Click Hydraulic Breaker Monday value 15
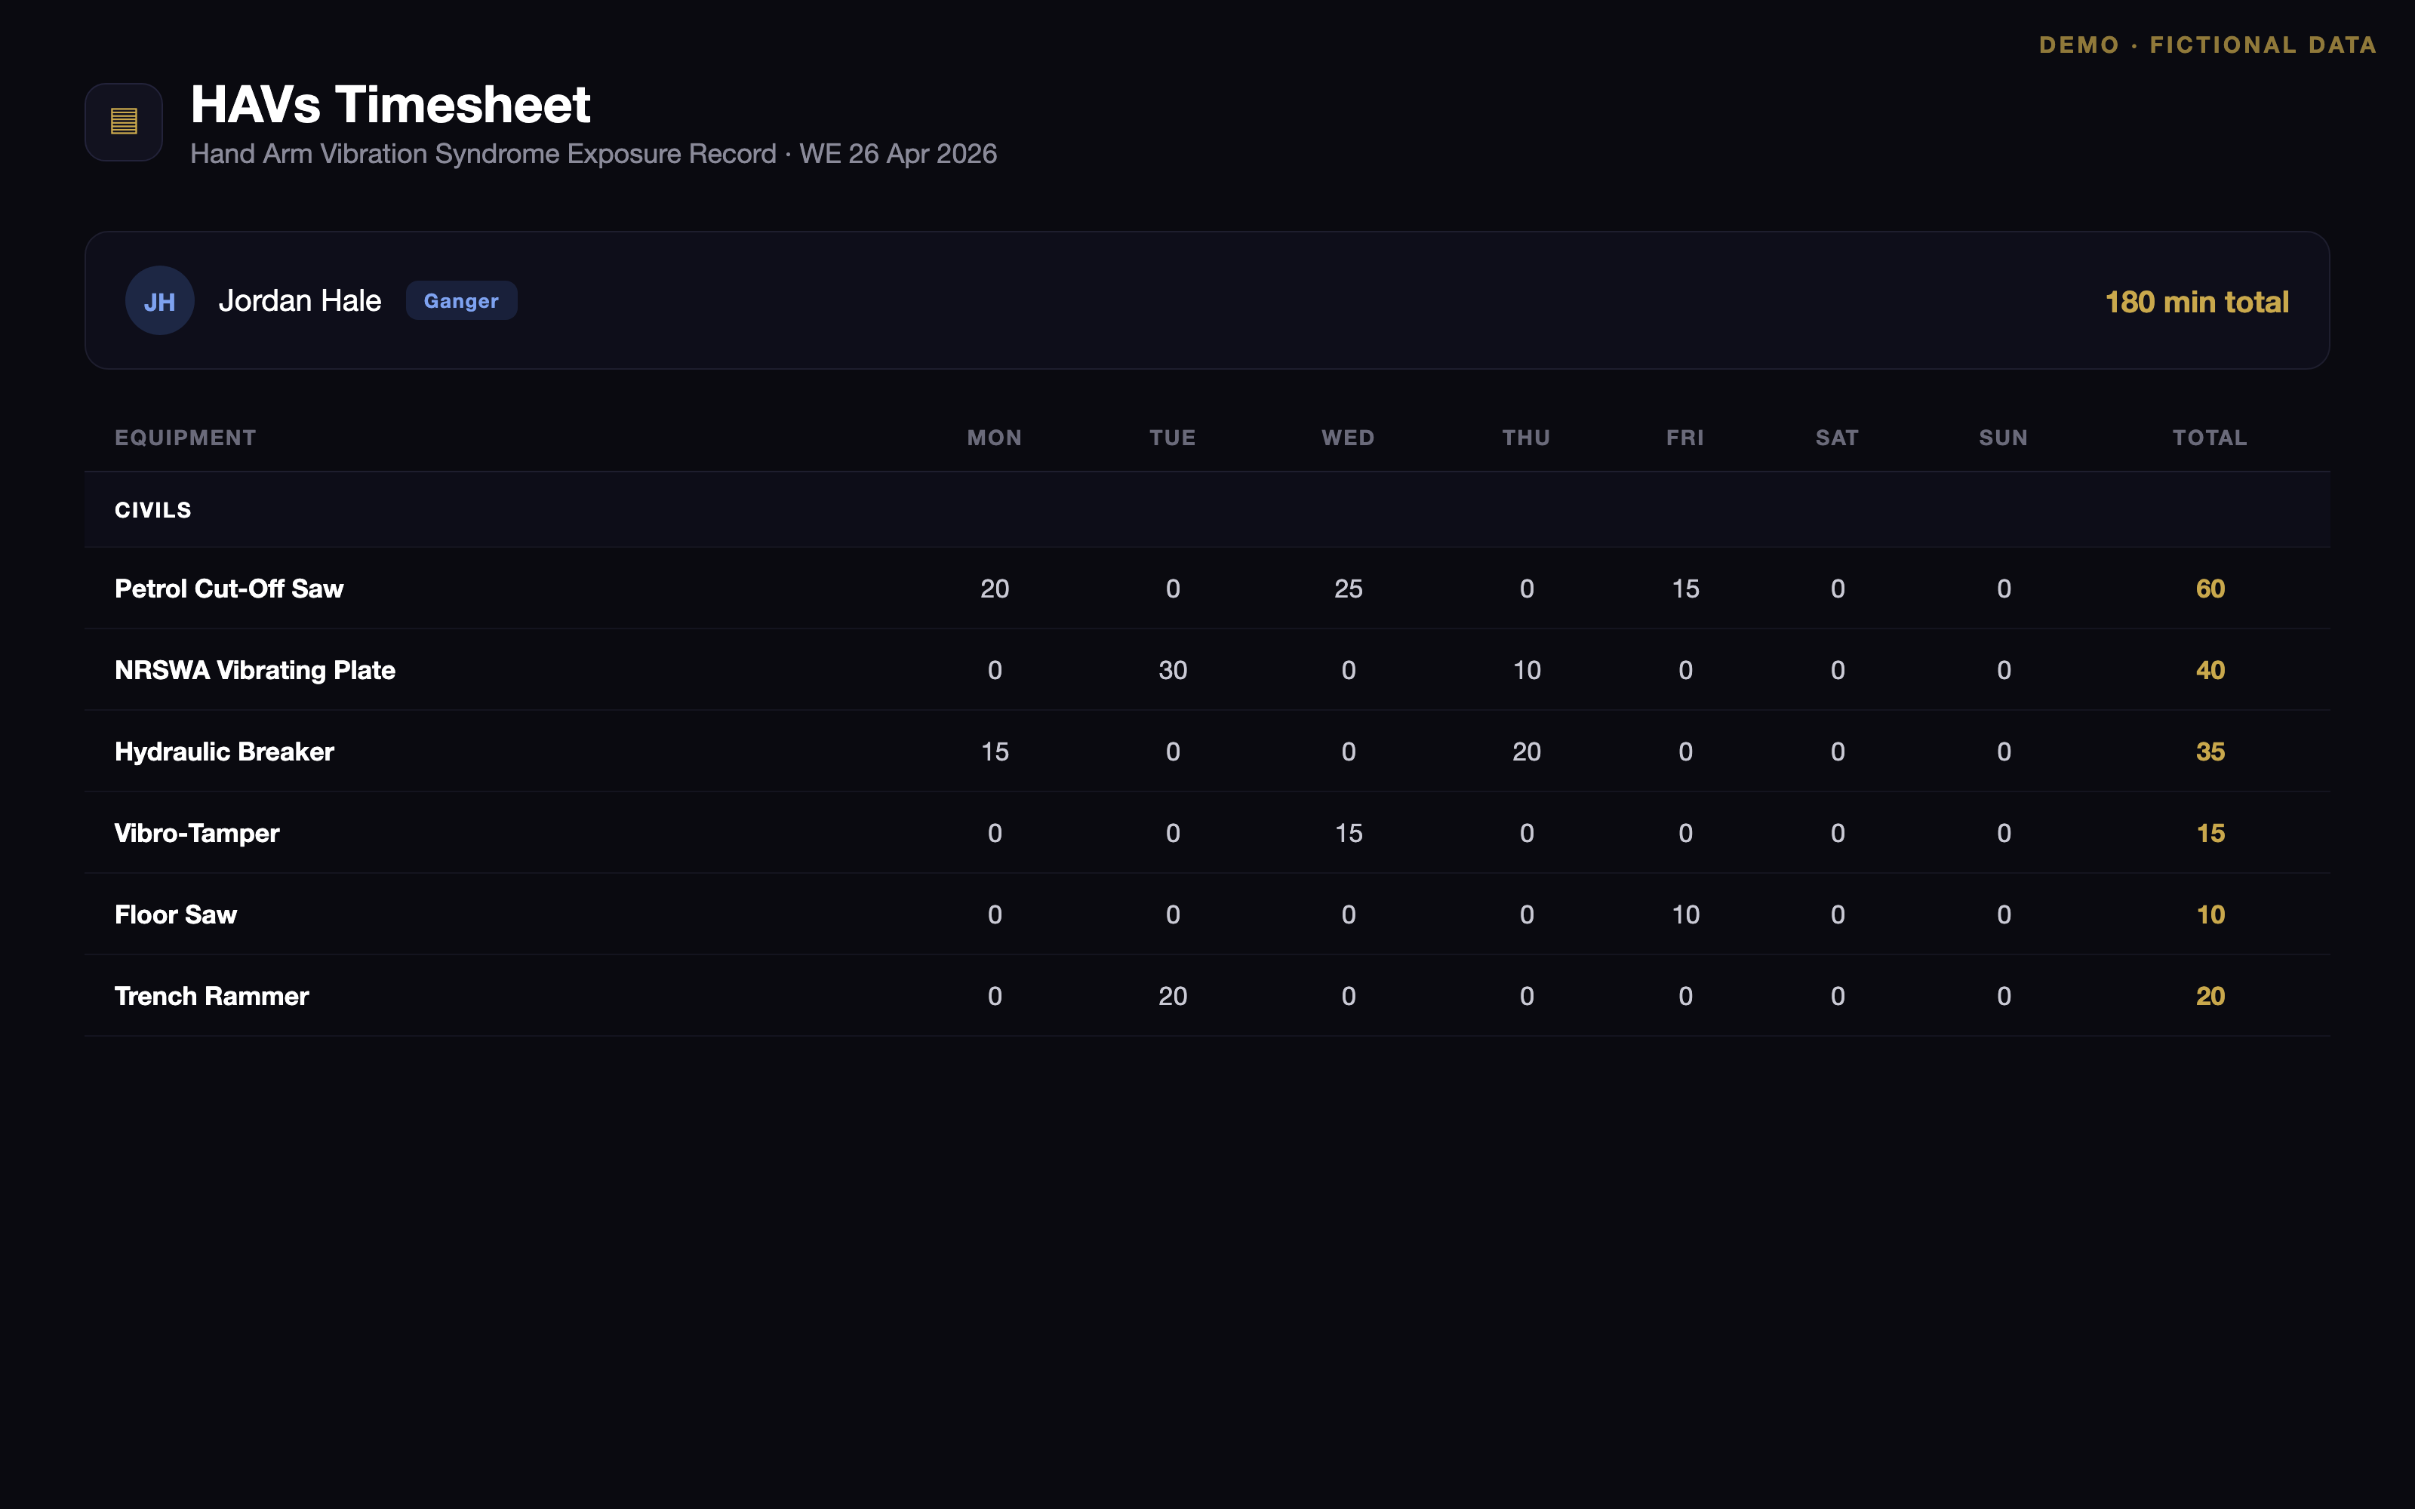The image size is (2415, 1509). click(x=995, y=751)
